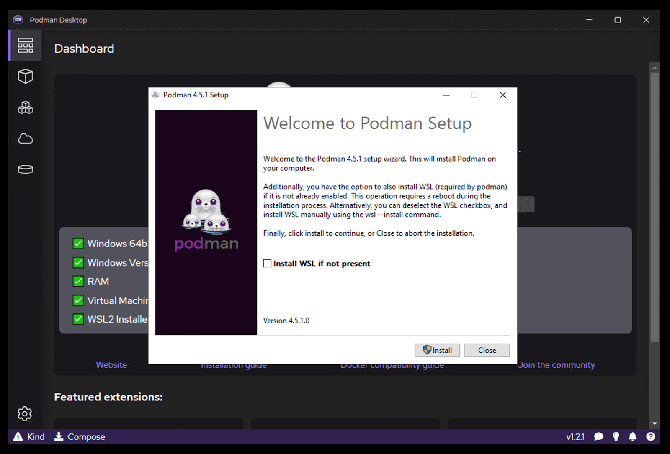Select Kind in the status bar
Image resolution: width=670 pixels, height=454 pixels.
29,436
